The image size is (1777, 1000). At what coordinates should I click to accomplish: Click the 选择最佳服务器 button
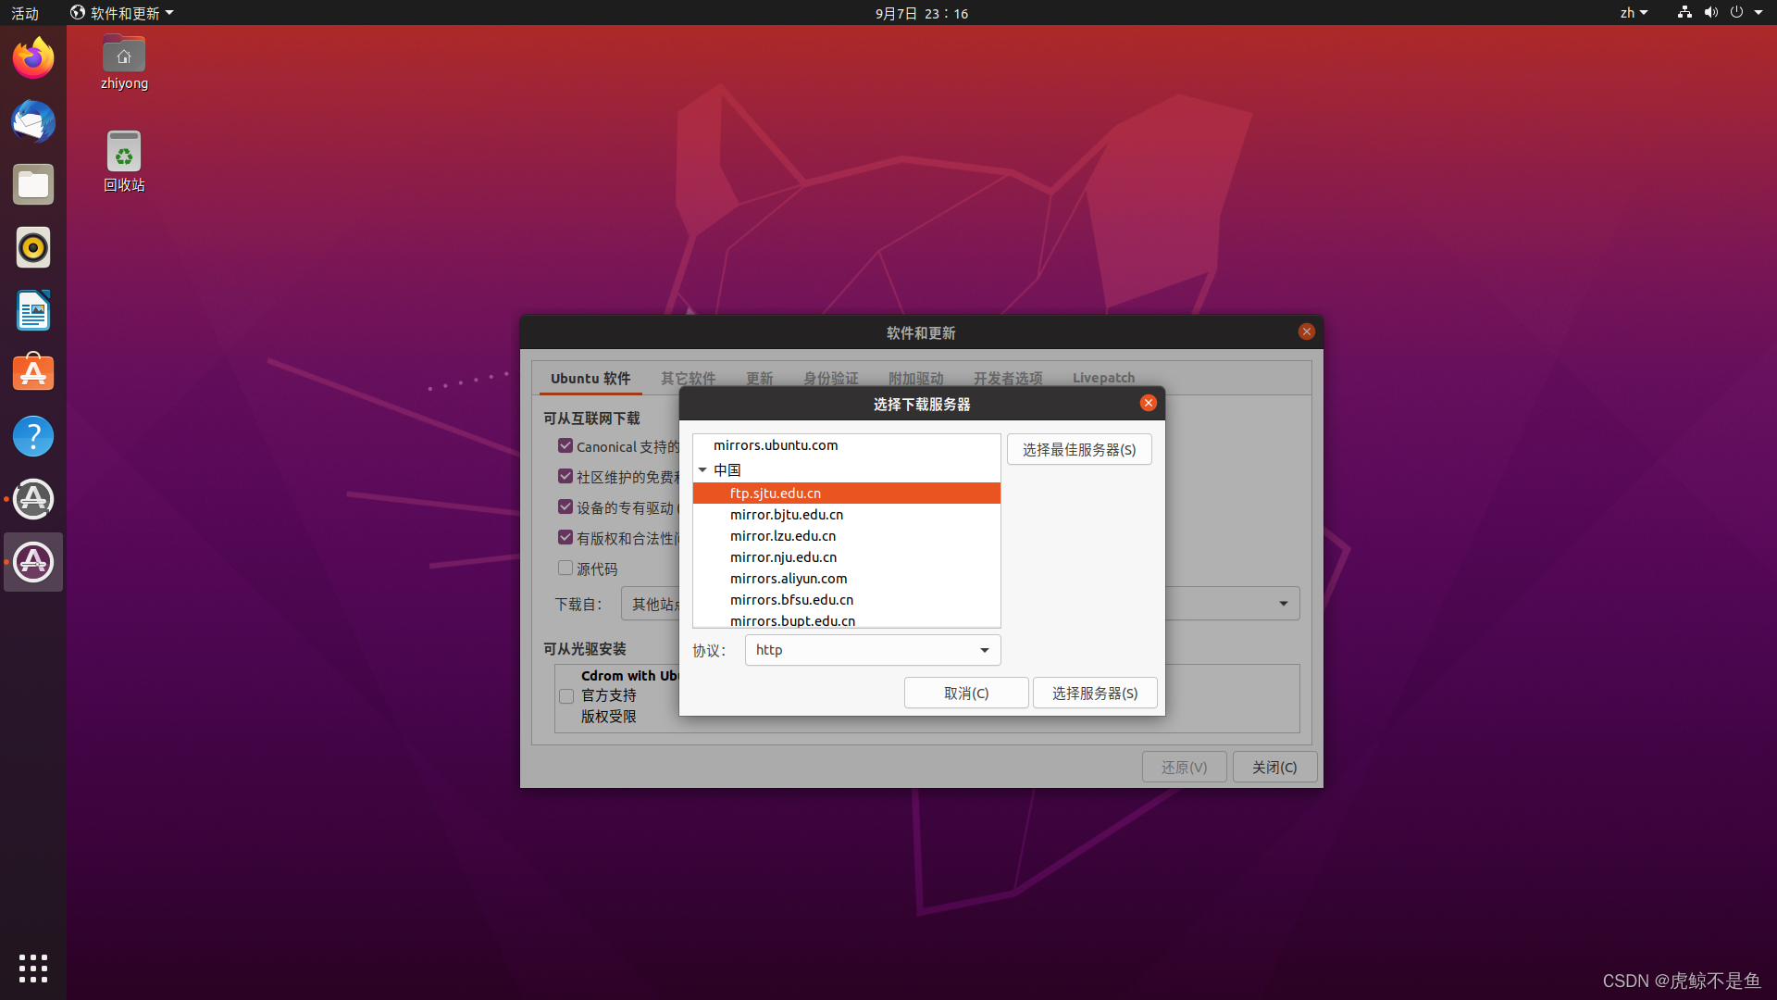[1078, 449]
